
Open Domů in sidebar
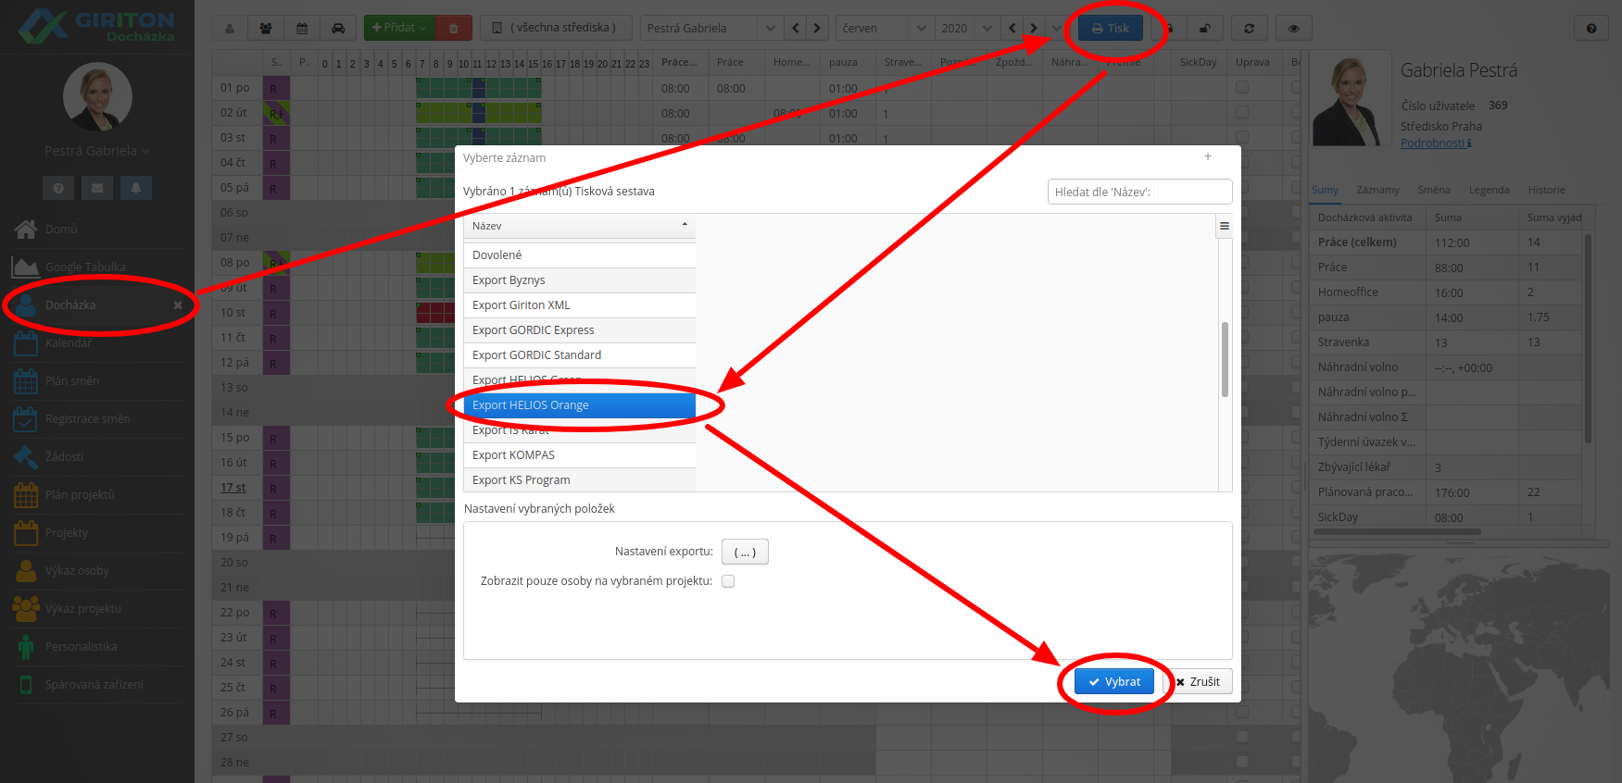pyautogui.click(x=97, y=229)
